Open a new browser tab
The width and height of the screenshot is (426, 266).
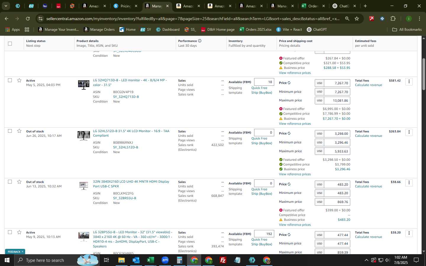(365, 6)
